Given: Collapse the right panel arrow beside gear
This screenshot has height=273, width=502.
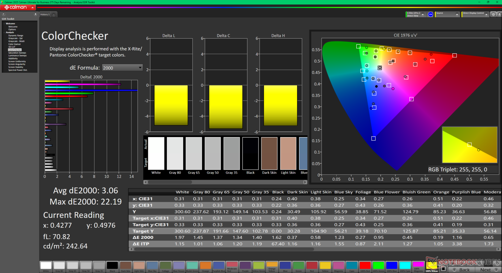Looking at the screenshot, I should 499,14.
